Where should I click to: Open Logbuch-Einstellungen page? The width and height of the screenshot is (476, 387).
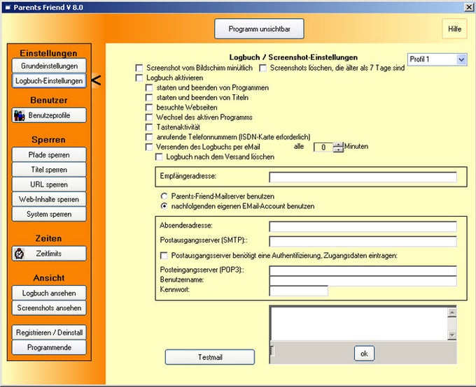coord(49,80)
